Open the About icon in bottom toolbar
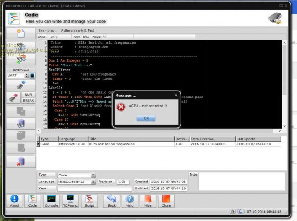Image resolution: width=297 pixels, height=221 pixels. click(x=14, y=201)
